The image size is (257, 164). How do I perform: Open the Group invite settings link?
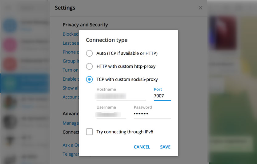click(x=71, y=61)
